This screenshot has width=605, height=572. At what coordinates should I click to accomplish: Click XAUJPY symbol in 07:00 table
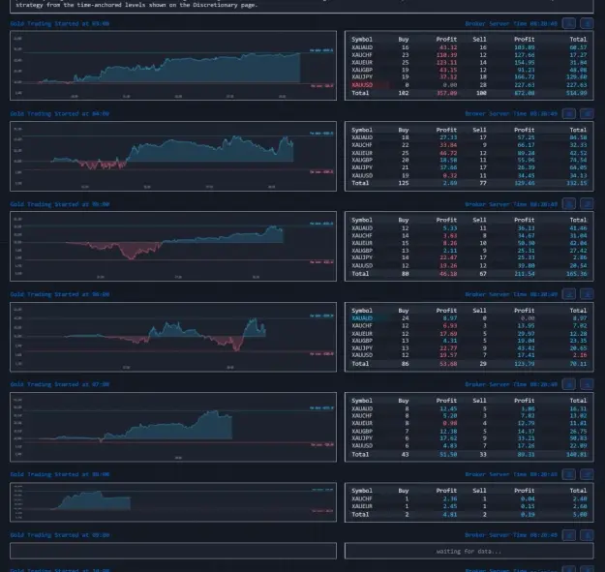coord(362,438)
